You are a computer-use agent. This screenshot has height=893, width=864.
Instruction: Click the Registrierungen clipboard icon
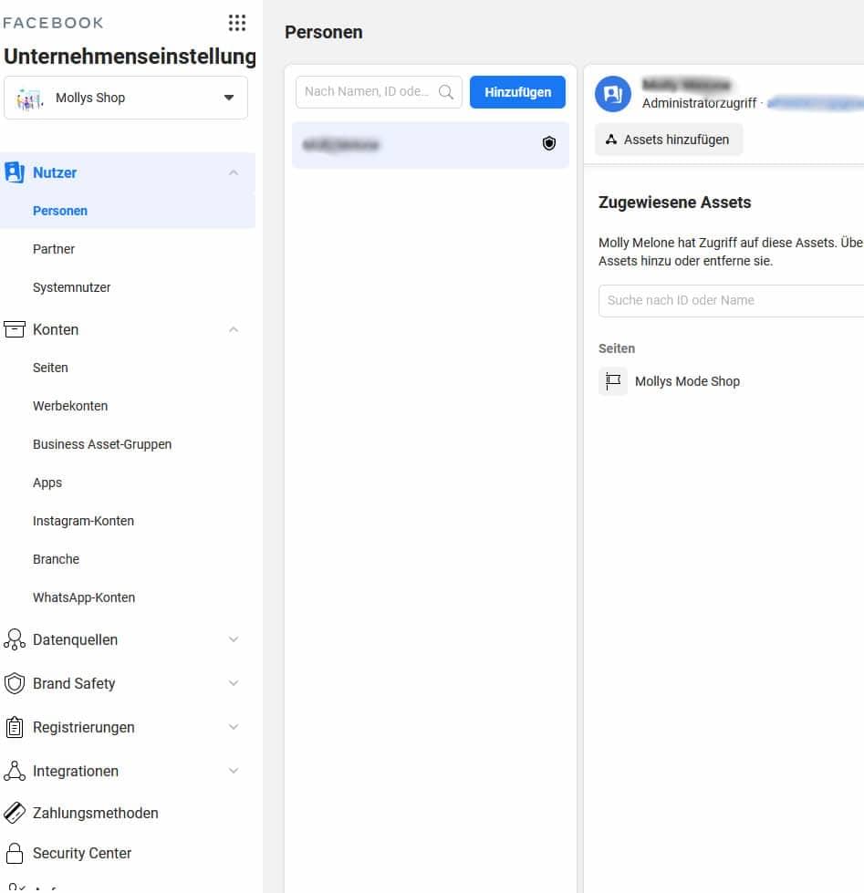[15, 727]
